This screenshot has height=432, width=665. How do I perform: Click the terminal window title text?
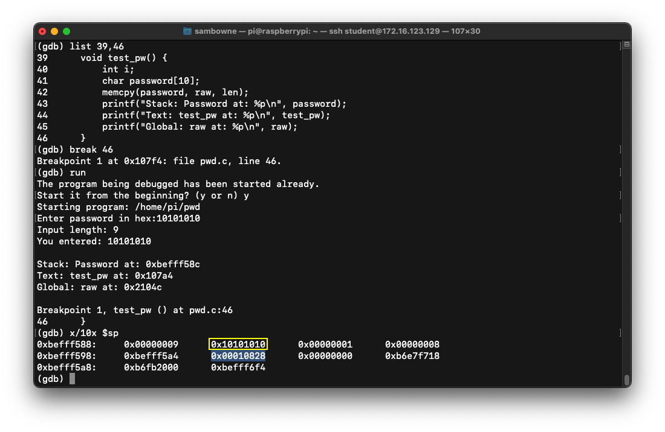[x=337, y=31]
